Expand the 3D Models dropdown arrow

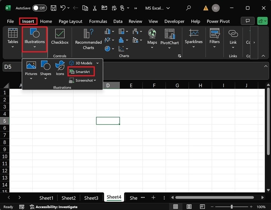[x=97, y=63]
